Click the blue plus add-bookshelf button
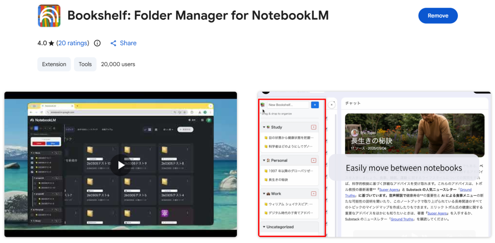The image size is (495, 243). click(315, 104)
